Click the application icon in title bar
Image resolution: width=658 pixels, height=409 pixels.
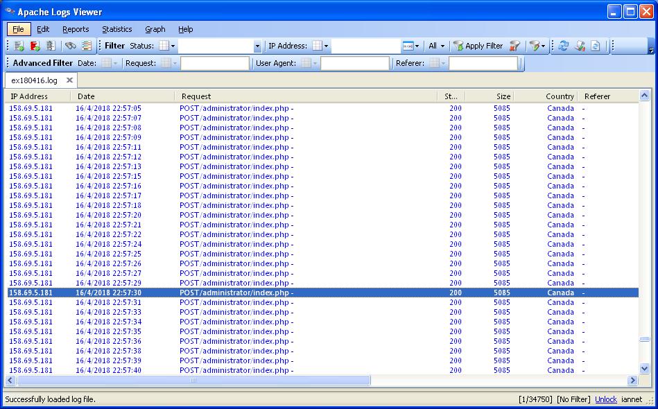click(x=10, y=11)
